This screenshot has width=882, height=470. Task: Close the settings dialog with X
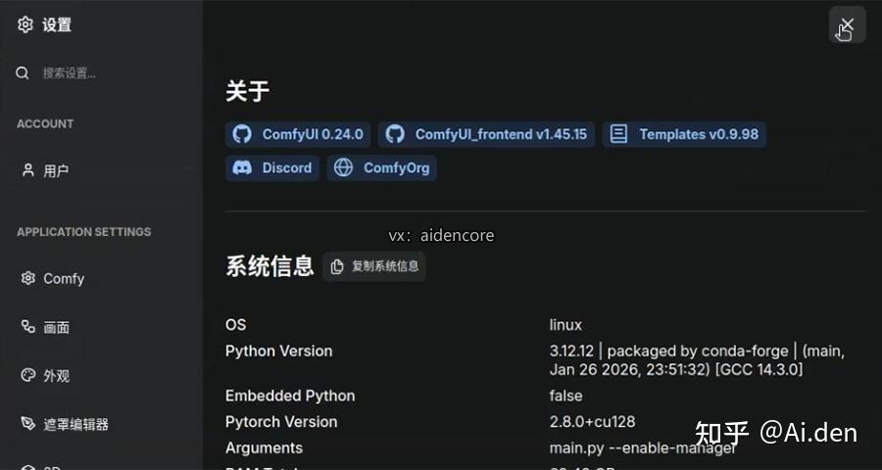pyautogui.click(x=847, y=25)
